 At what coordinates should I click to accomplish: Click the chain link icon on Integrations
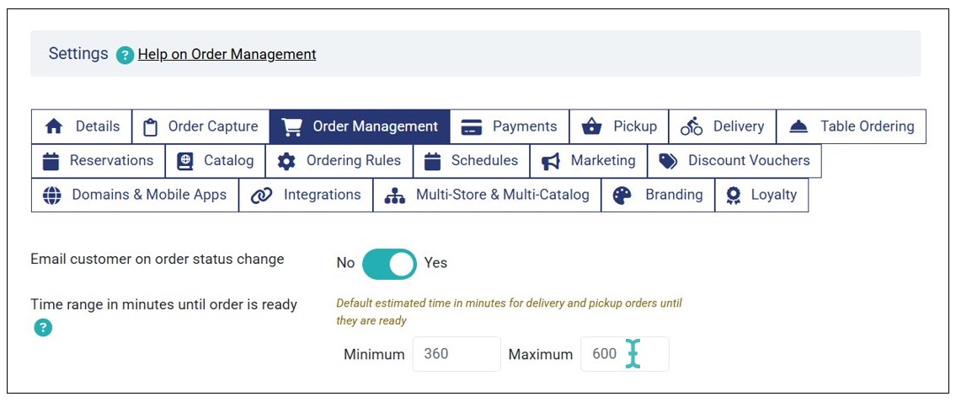coord(262,196)
